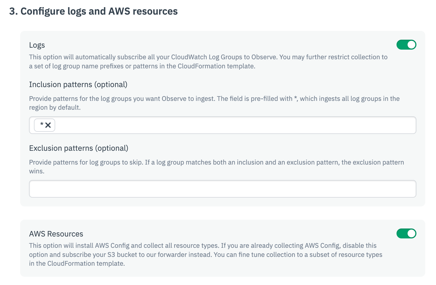Click 'region by default' in inclusion help text
The width and height of the screenshot is (436, 285).
coord(55,107)
